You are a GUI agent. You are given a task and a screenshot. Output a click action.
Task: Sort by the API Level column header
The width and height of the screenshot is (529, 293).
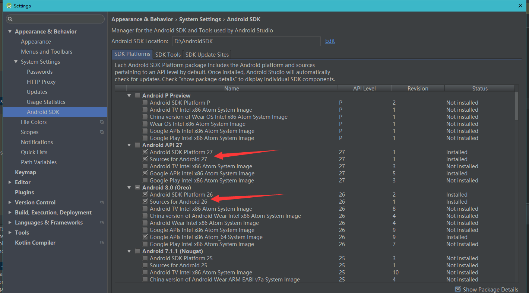pyautogui.click(x=364, y=89)
